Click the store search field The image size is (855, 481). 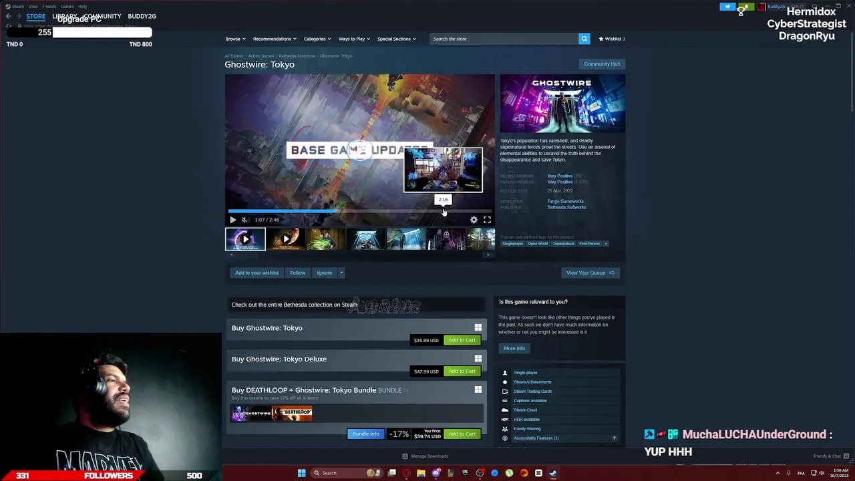(x=504, y=39)
